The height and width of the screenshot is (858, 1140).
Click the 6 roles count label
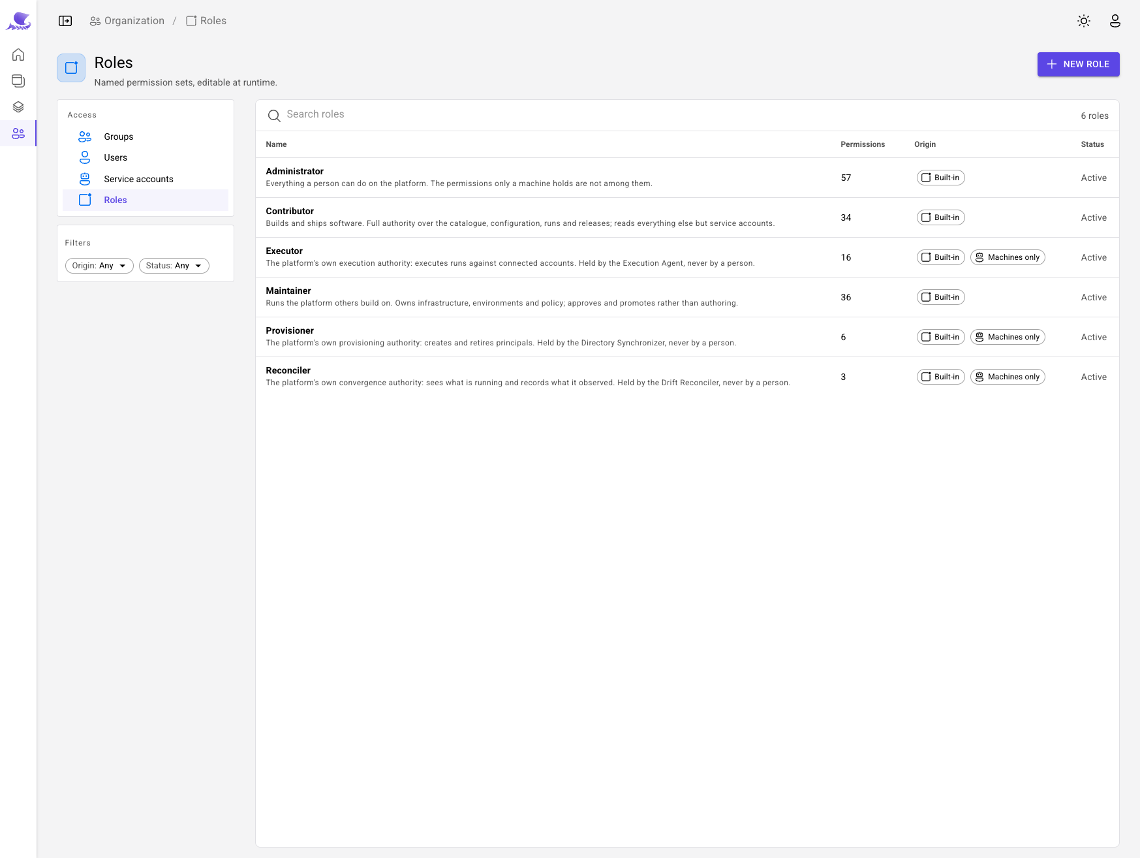pyautogui.click(x=1094, y=116)
